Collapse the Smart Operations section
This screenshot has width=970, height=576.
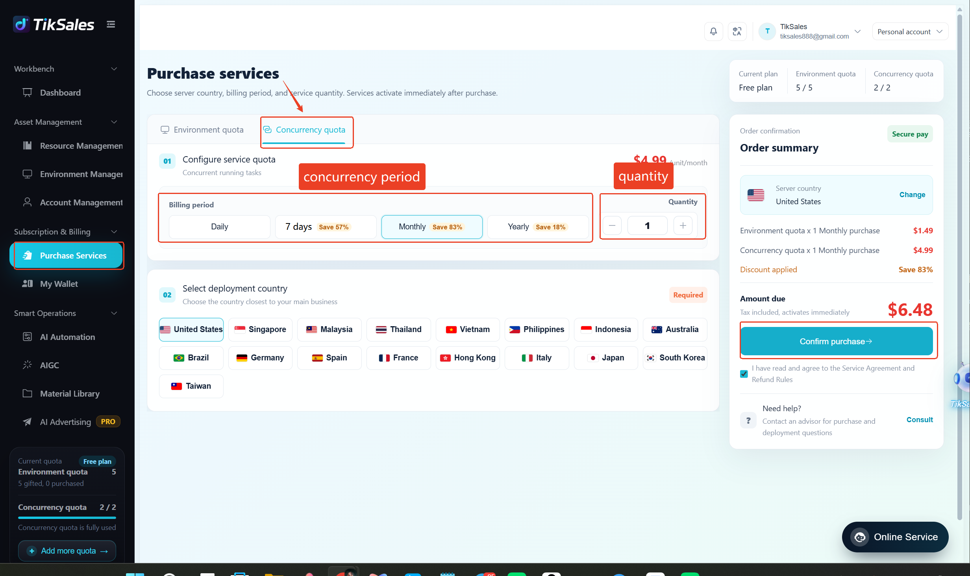click(x=114, y=313)
